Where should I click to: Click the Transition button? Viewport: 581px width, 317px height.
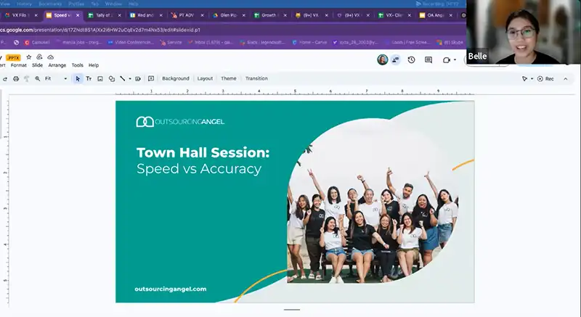tap(256, 78)
